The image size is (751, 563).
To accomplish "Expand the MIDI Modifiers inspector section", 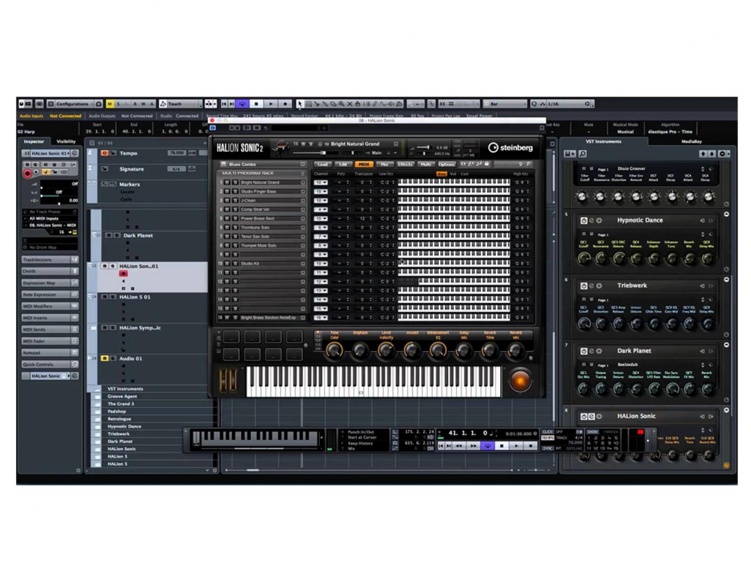I will (49, 306).
